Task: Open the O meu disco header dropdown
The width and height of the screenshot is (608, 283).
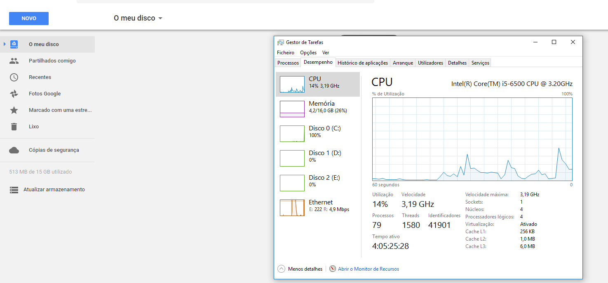Action: point(160,19)
